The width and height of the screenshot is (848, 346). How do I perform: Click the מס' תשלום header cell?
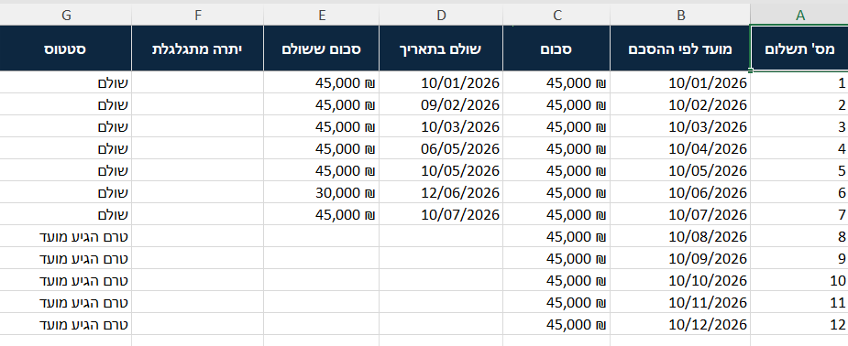click(799, 48)
